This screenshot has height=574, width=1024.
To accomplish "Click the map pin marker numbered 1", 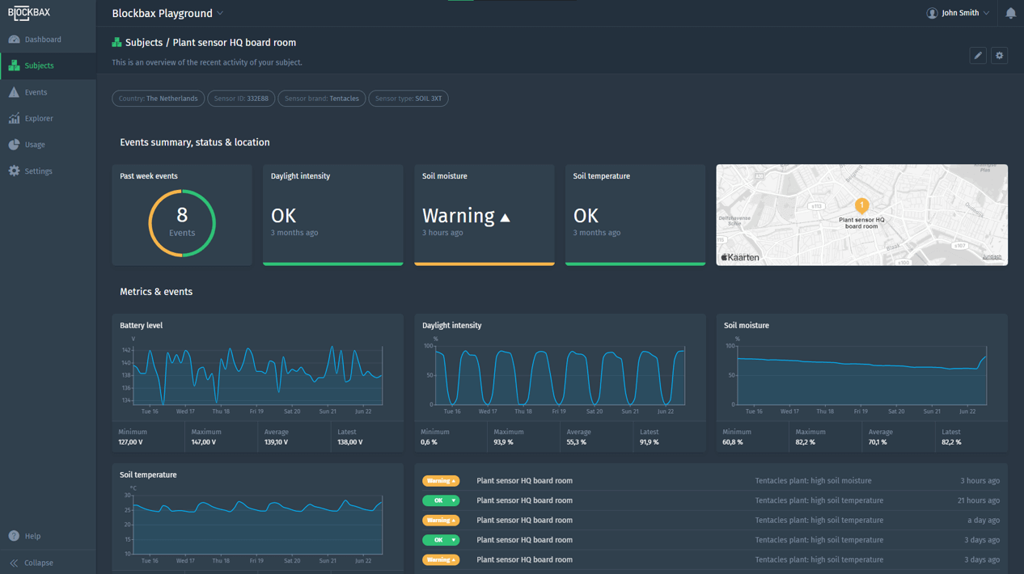I will pyautogui.click(x=861, y=206).
